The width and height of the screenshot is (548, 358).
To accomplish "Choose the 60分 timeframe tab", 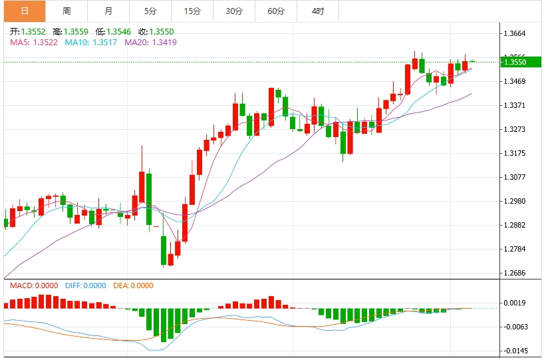I will click(x=276, y=11).
